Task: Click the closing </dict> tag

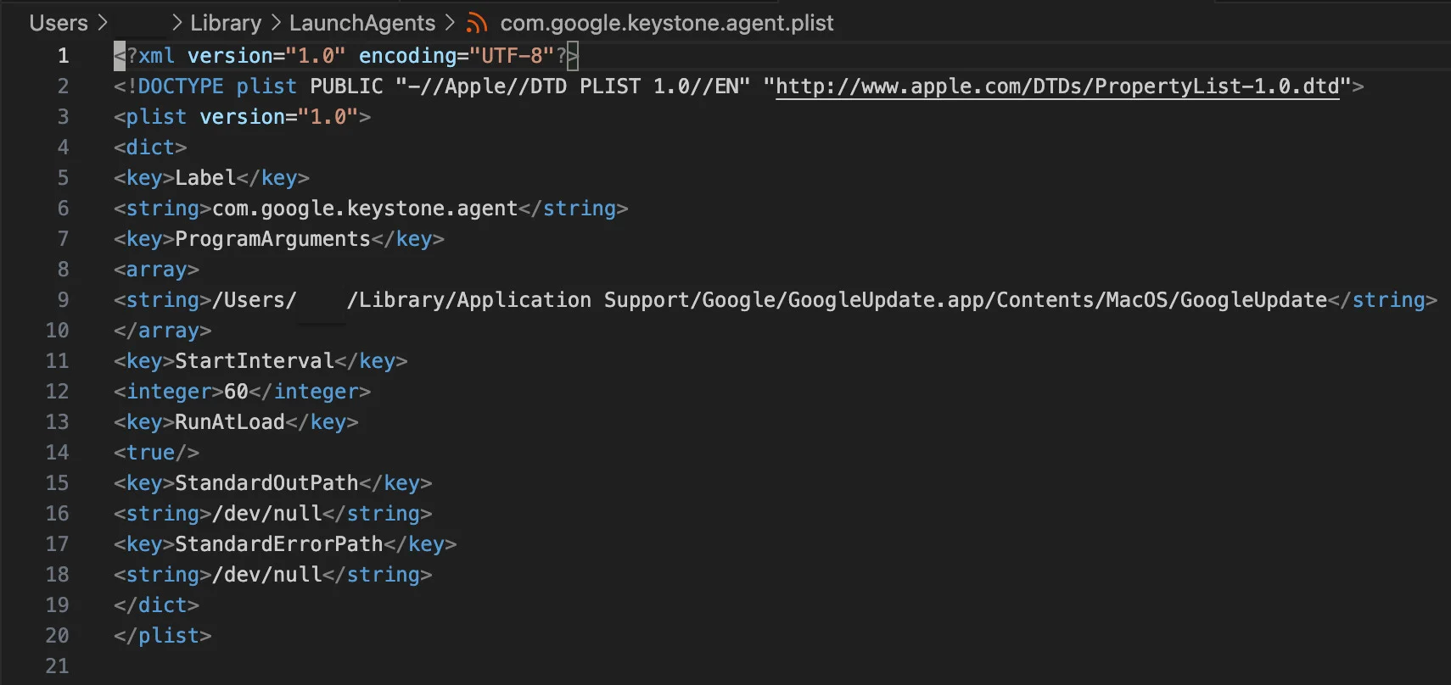Action: [156, 605]
